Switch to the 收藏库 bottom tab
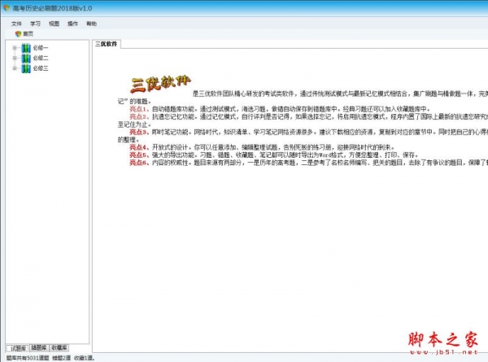The image size is (488, 362). (59, 347)
